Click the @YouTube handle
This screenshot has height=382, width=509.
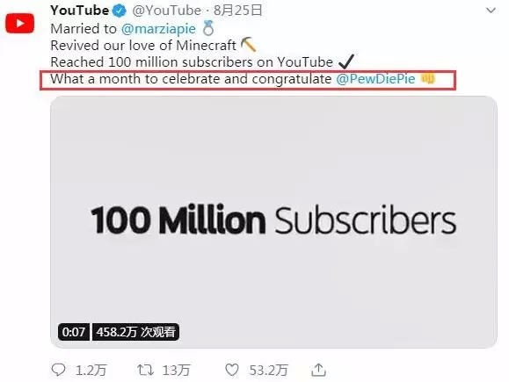(x=166, y=11)
